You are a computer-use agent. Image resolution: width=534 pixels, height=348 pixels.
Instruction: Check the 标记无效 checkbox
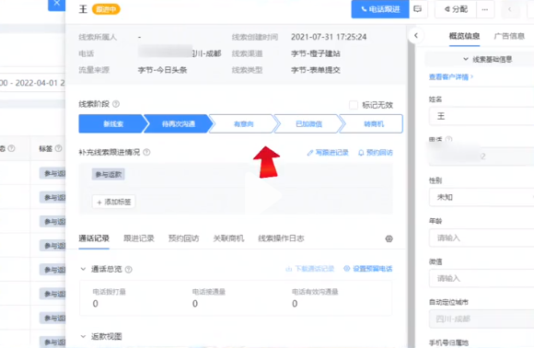[354, 105]
